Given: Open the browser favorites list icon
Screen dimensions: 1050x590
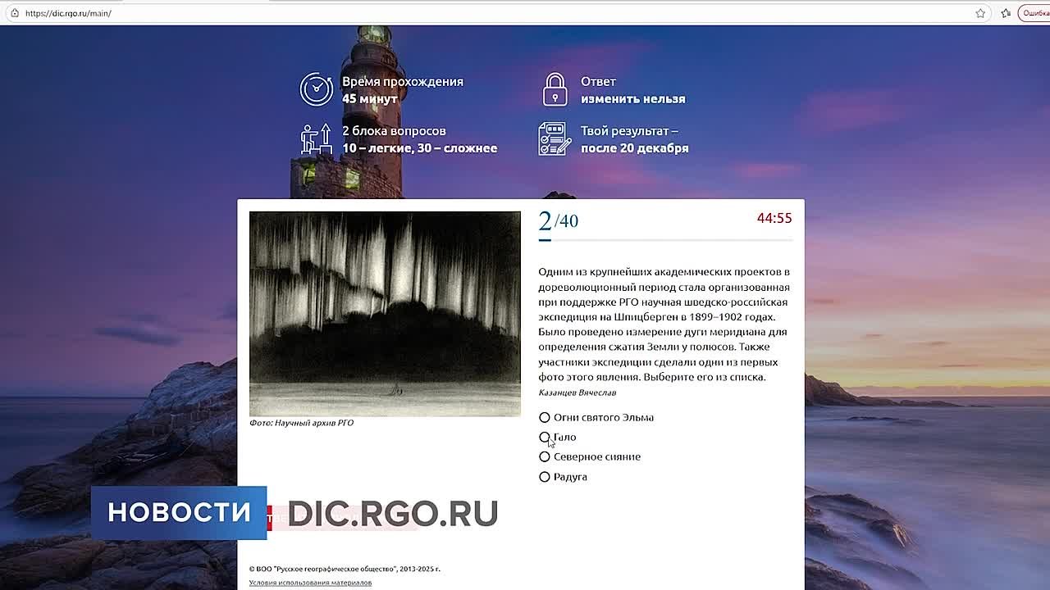Looking at the screenshot, I should tap(1006, 13).
